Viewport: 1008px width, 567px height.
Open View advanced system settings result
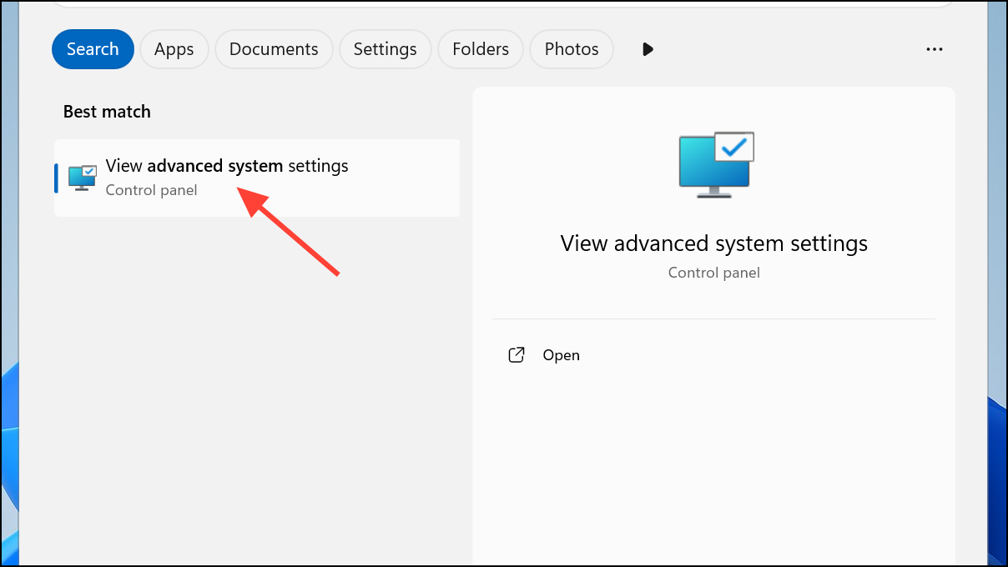(x=257, y=178)
